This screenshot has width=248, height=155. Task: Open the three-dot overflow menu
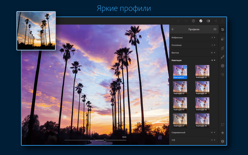pos(223,21)
